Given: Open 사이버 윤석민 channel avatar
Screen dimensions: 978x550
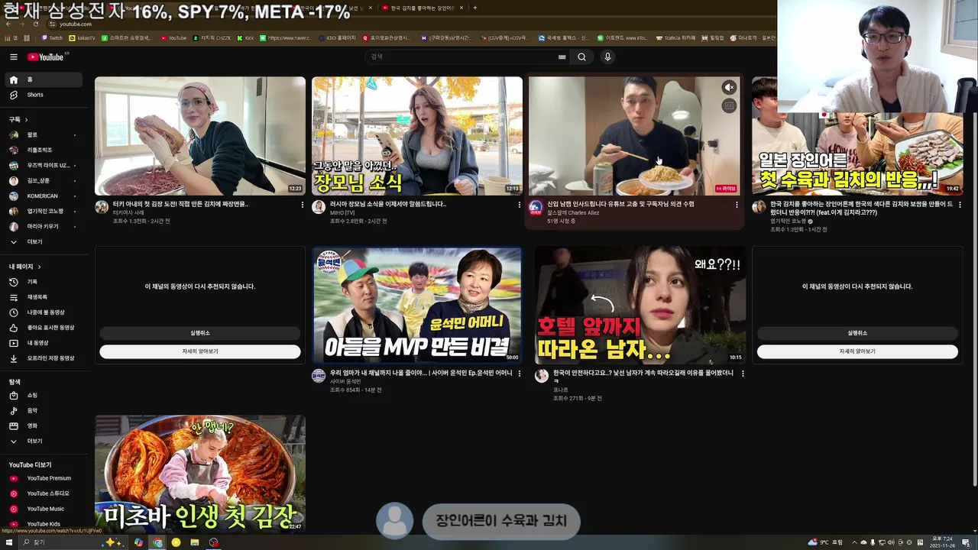Looking at the screenshot, I should (319, 376).
